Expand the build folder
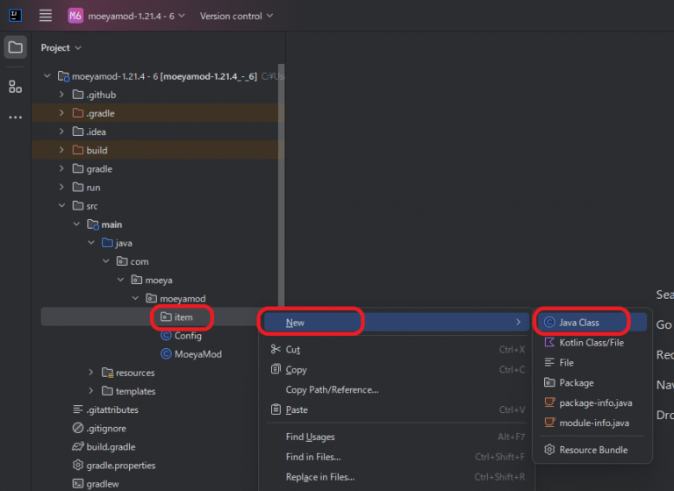The width and height of the screenshot is (674, 491). pos(61,150)
